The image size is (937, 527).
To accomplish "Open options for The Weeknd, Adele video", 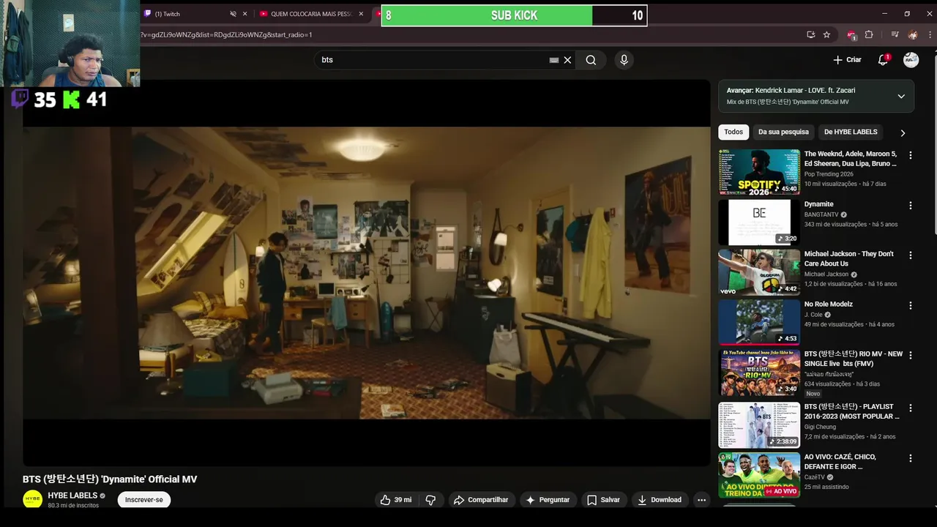I will click(x=911, y=155).
